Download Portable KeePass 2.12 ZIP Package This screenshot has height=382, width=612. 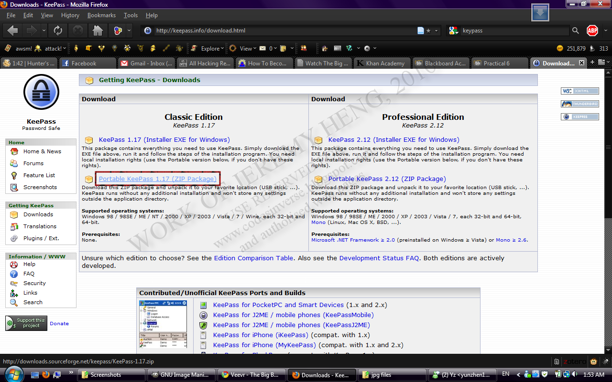pos(387,179)
